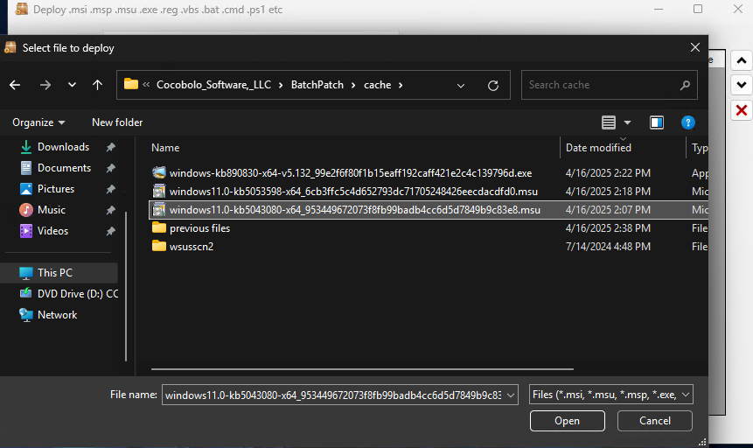The width and height of the screenshot is (753, 448).
Task: Open help with the question mark icon
Action: 687,122
